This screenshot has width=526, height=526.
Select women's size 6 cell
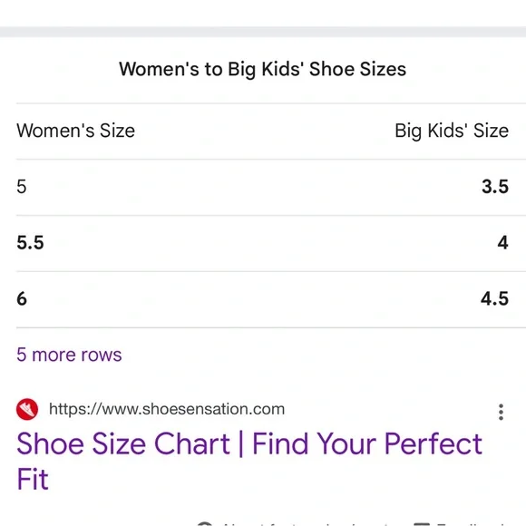(22, 298)
